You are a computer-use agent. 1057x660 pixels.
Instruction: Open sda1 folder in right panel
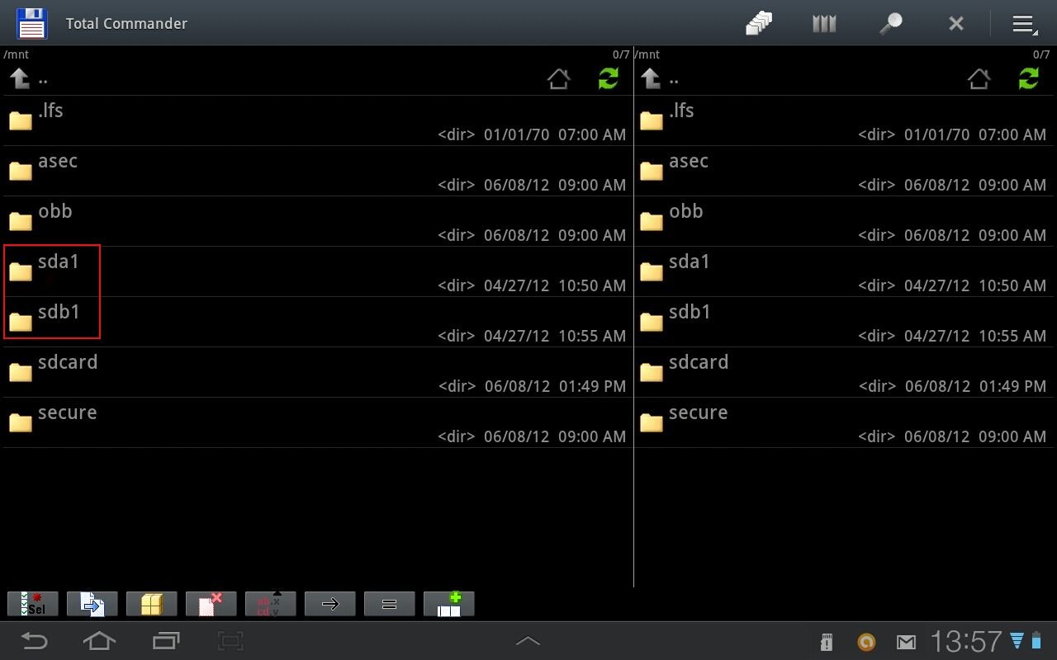click(x=846, y=272)
